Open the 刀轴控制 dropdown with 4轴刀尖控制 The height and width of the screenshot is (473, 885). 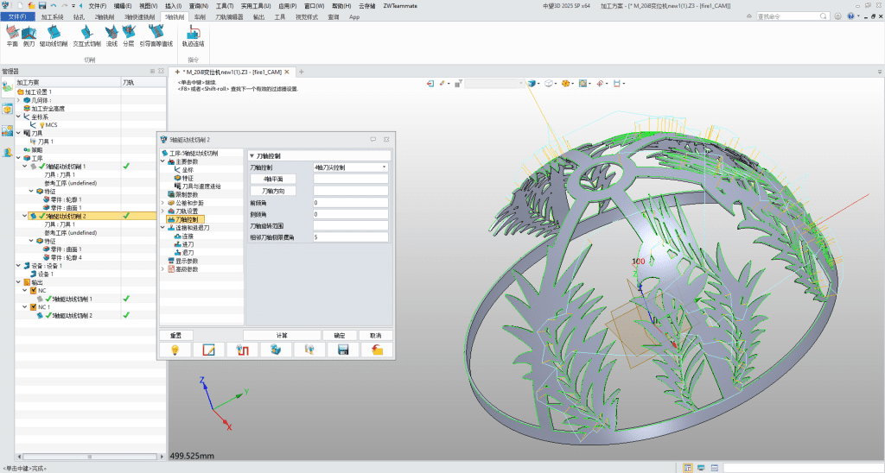[351, 167]
